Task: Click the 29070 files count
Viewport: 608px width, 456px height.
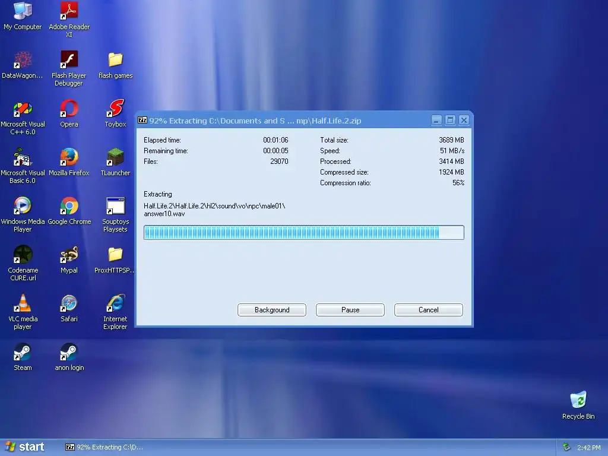Action: (x=279, y=161)
